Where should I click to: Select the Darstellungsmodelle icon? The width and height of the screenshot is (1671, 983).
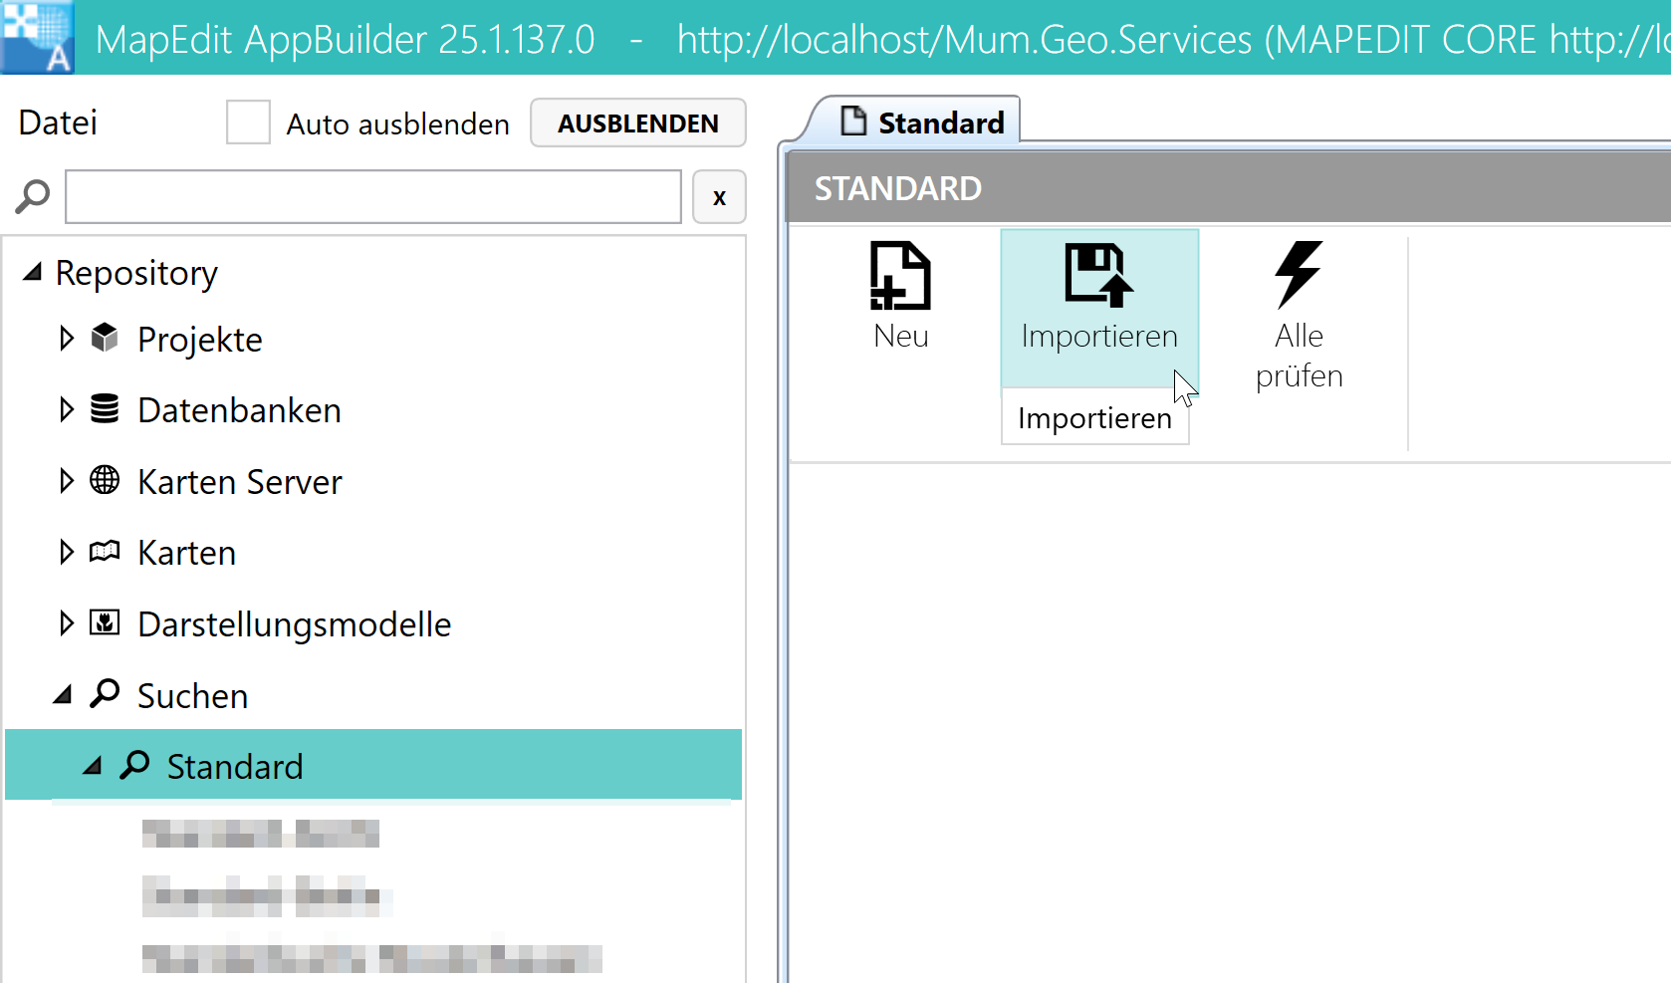pyautogui.click(x=105, y=623)
